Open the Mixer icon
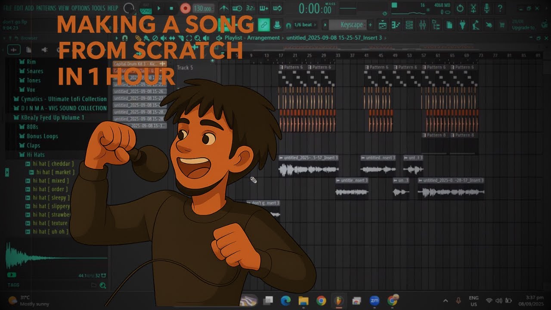This screenshot has width=551, height=310. point(423,25)
